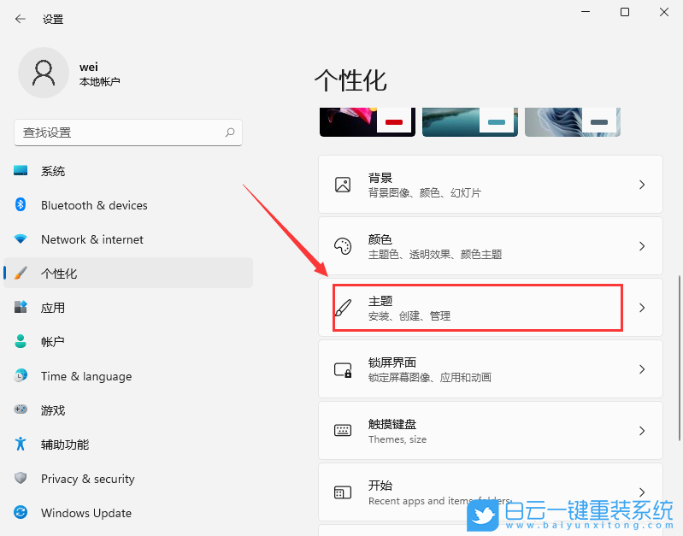This screenshot has height=536, width=683.
Task: Open 锁屏界面 settings card
Action: [x=491, y=368]
